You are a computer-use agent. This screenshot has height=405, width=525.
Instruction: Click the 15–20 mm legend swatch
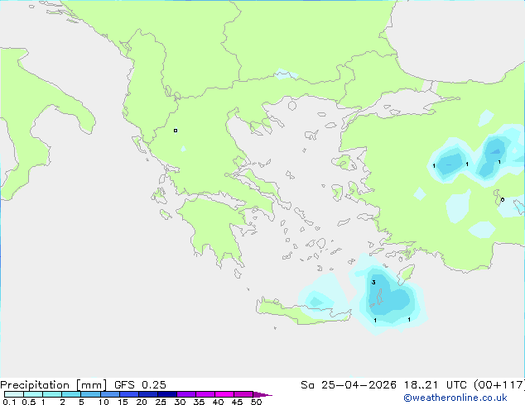(x=129, y=394)
